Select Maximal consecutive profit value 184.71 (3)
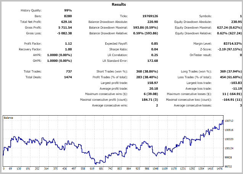Screen dimensions: 243x174 coord(150,100)
